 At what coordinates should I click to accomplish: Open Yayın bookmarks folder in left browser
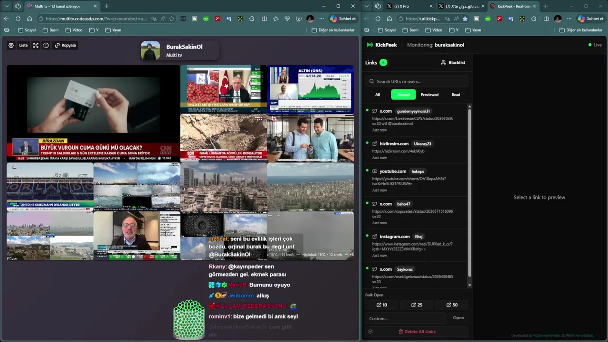pyautogui.click(x=113, y=30)
